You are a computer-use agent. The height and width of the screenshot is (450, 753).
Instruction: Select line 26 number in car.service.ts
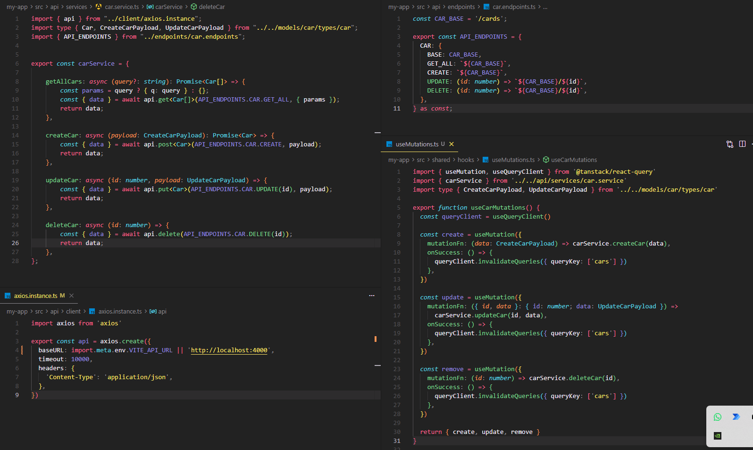[15, 243]
